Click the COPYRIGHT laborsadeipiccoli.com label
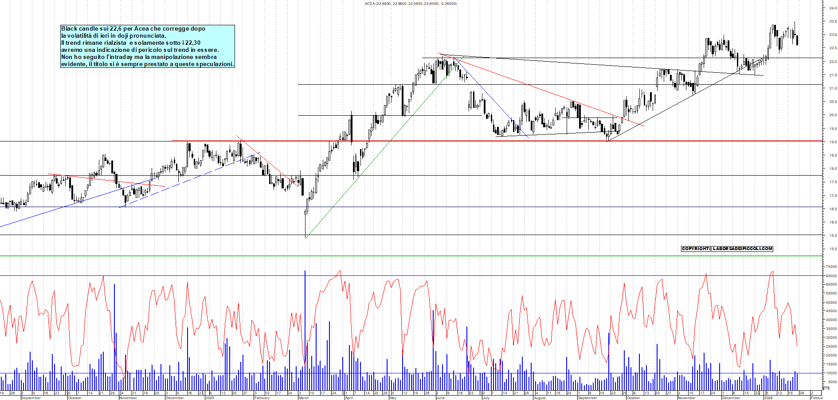The height and width of the screenshot is (400, 838). coord(727,249)
